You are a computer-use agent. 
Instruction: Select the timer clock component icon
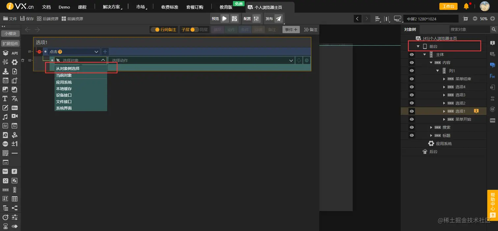coord(5,217)
